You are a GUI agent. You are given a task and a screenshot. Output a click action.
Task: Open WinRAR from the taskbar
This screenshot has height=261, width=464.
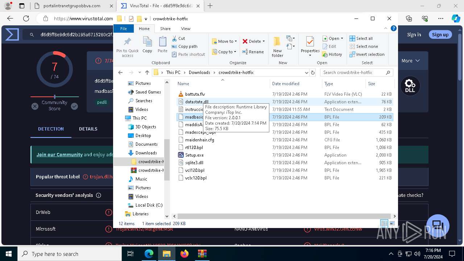pos(202,254)
